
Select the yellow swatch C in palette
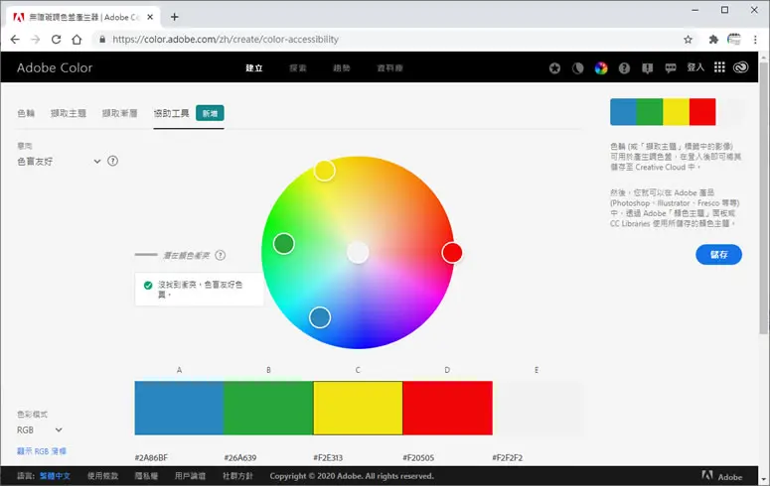358,408
